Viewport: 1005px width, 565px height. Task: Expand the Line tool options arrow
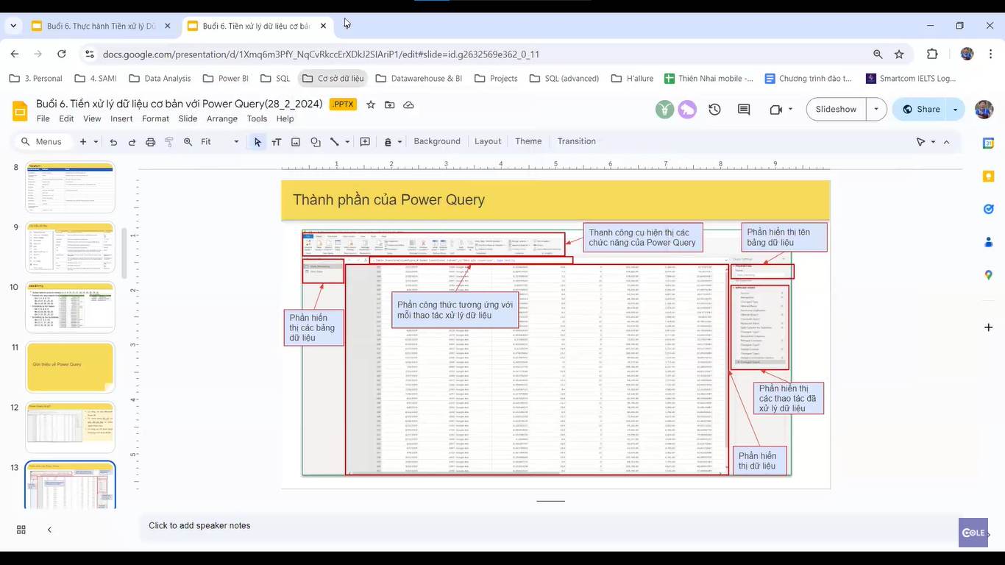[x=347, y=142]
